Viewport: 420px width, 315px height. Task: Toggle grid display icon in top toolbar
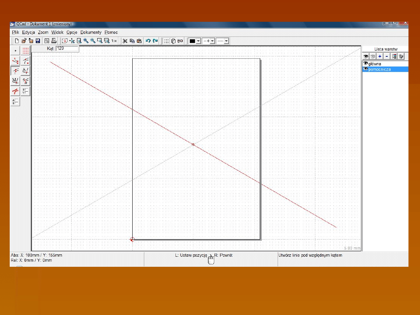(166, 41)
